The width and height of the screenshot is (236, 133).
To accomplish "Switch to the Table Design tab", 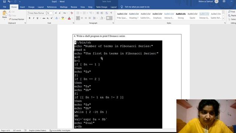I will point(102,7).
